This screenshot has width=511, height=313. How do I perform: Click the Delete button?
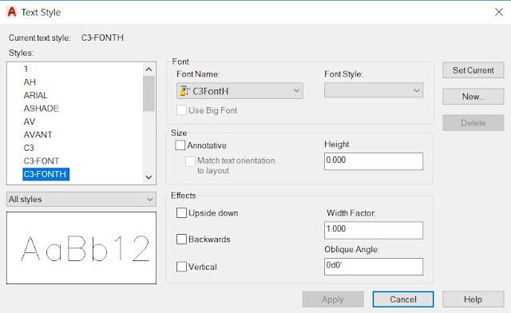pos(473,123)
